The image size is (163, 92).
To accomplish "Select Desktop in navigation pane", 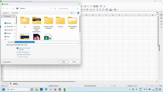I will click(x=9, y=23).
